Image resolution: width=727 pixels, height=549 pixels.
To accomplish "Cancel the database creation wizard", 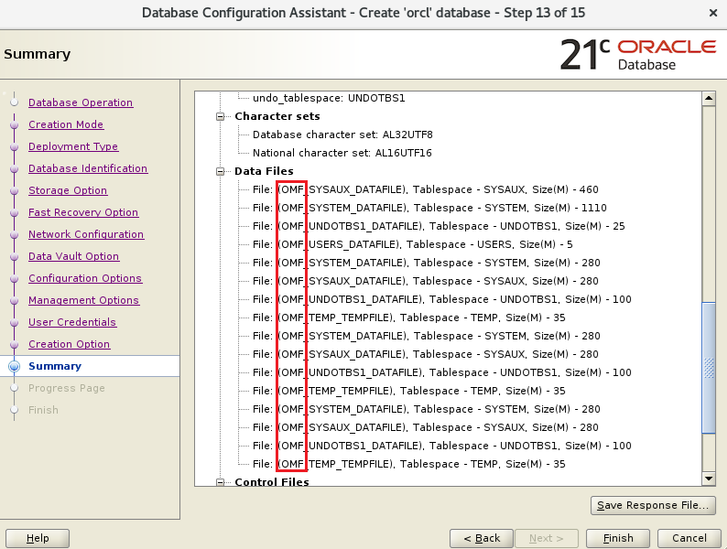I will 689,538.
